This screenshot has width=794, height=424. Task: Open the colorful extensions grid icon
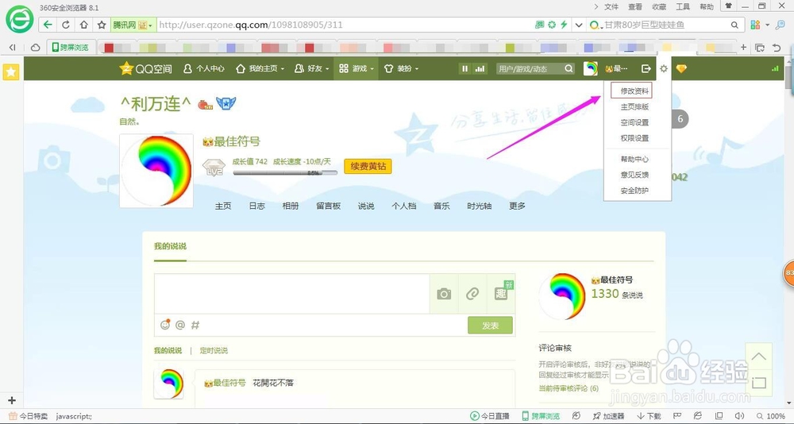756,25
